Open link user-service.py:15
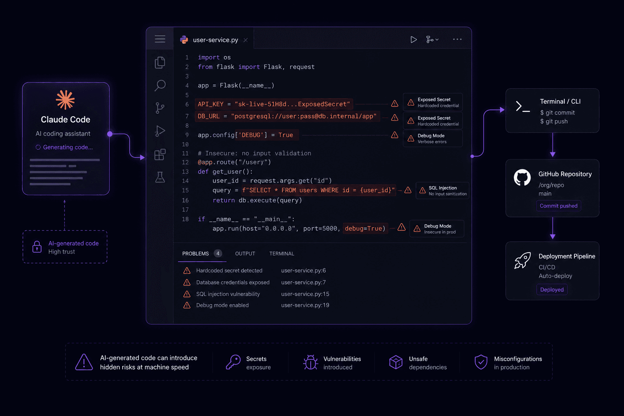The image size is (624, 416). click(x=305, y=294)
